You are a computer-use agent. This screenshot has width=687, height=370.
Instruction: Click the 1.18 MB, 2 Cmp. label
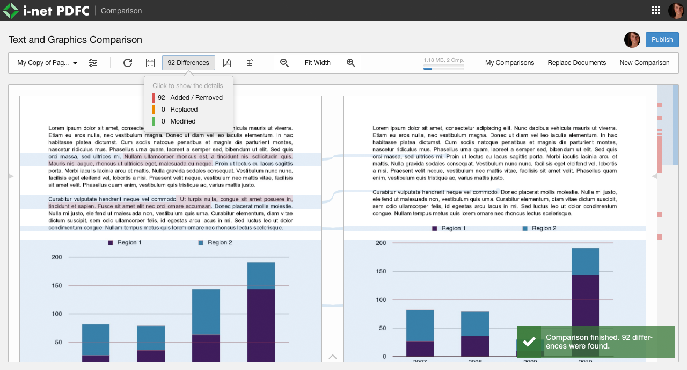pyautogui.click(x=444, y=60)
